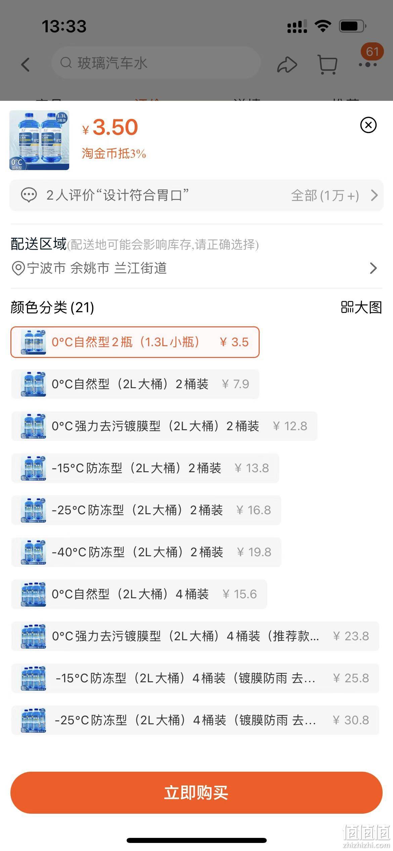Open the shopping cart icon
The height and width of the screenshot is (851, 393).
(327, 64)
